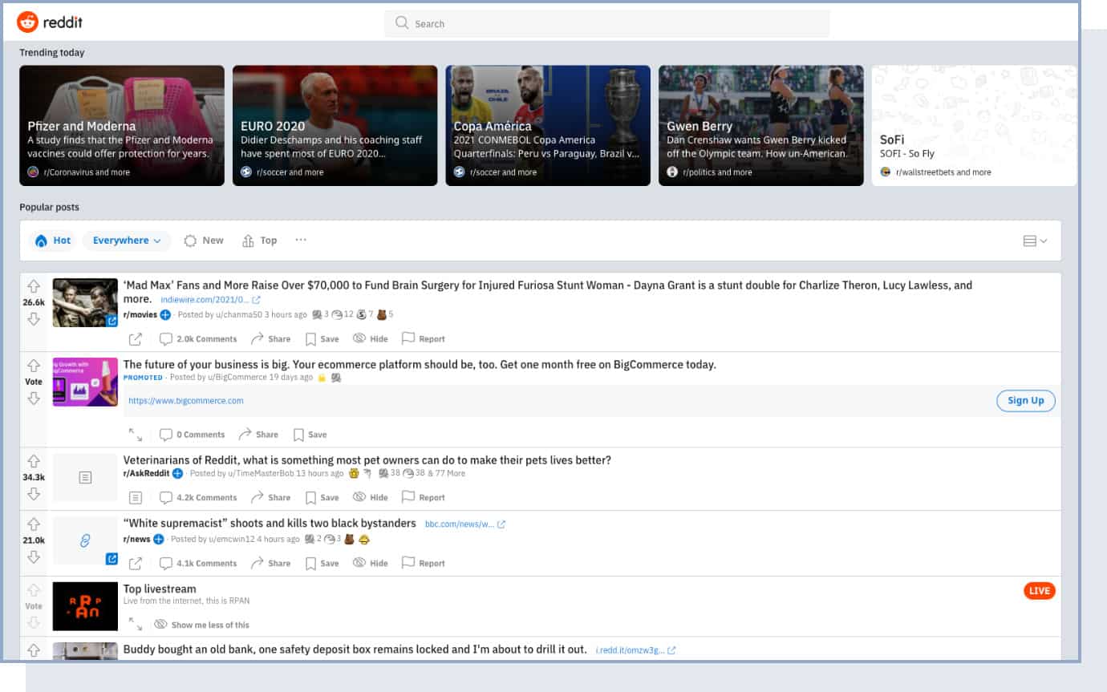The width and height of the screenshot is (1107, 692).
Task: Report the Mad Max fans post
Action: [423, 338]
